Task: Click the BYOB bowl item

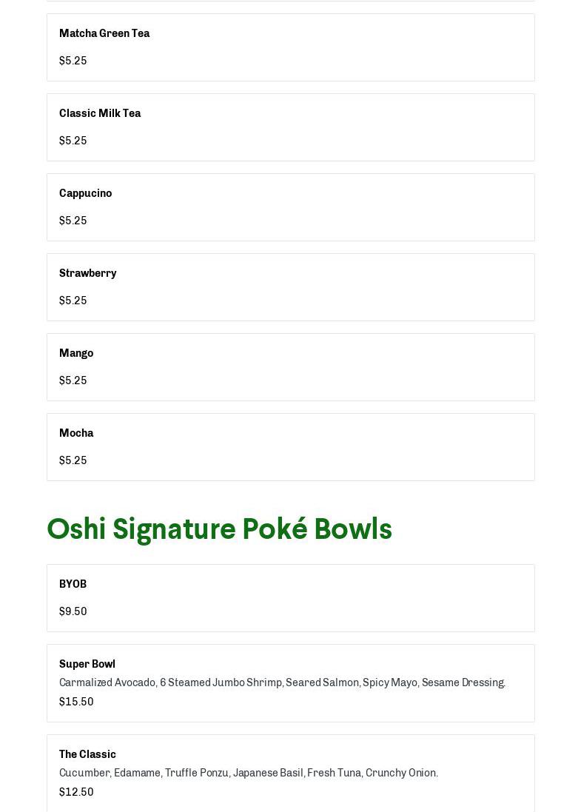Action: [290, 598]
